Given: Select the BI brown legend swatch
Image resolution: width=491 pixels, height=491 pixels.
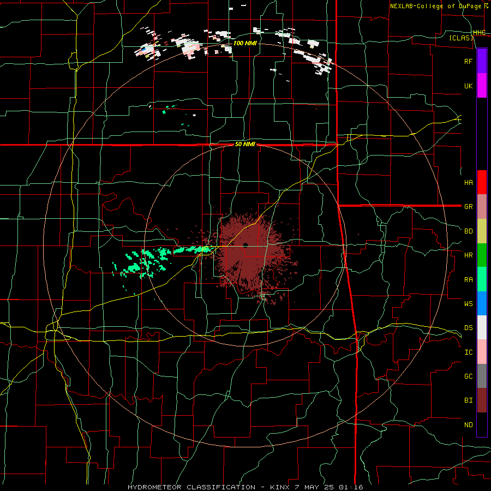Looking at the screenshot, I should (x=482, y=400).
